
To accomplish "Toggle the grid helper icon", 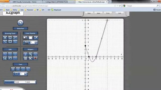I will pyautogui.click(x=25, y=58).
